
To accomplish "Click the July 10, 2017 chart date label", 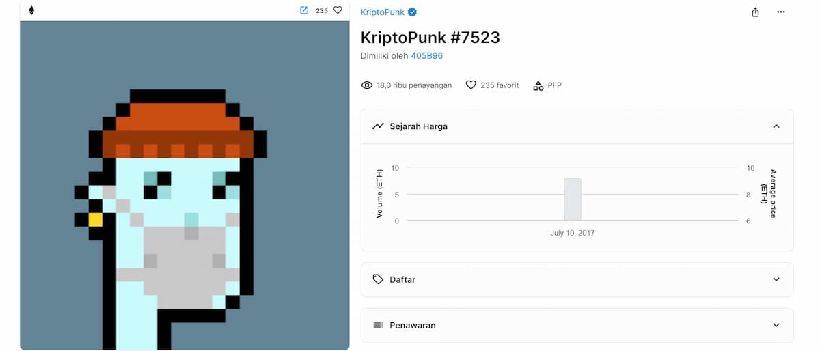I will coord(573,233).
